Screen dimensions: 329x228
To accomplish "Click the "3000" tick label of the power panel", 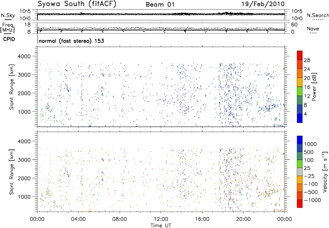I will click(x=24, y=75).
